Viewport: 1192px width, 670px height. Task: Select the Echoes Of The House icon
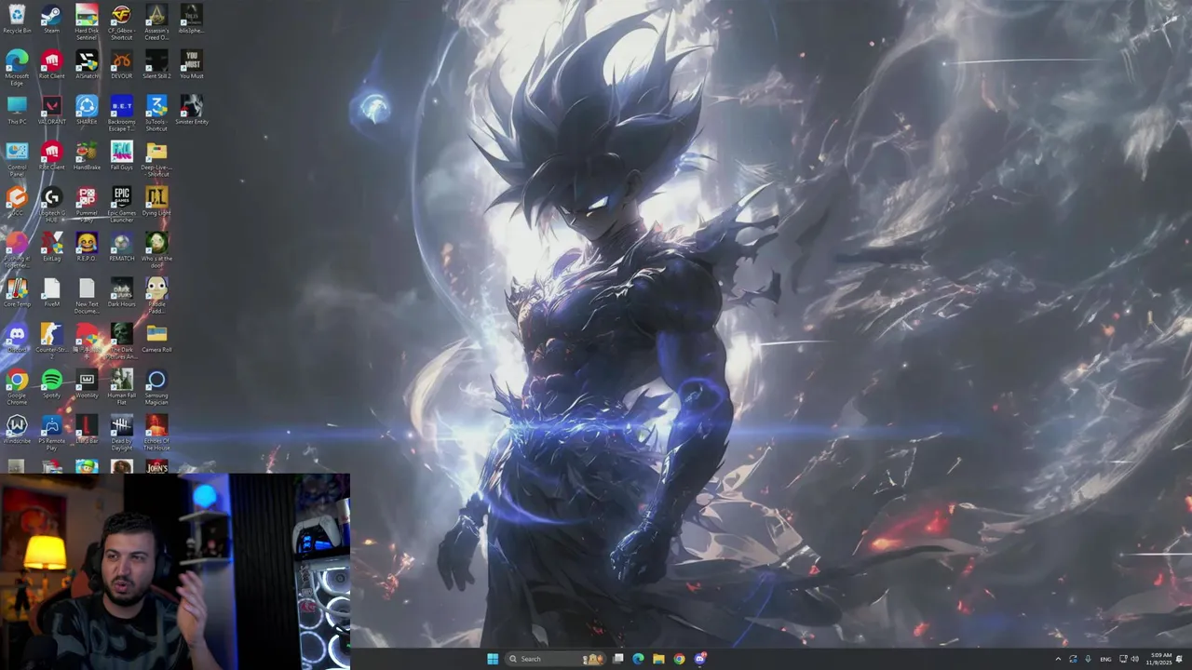(156, 433)
